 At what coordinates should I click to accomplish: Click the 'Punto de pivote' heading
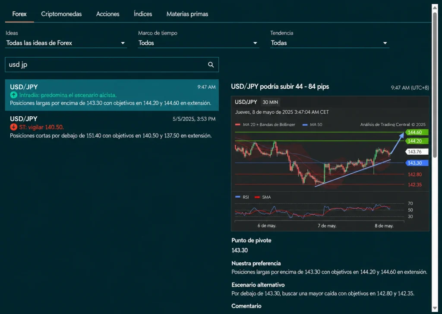(251, 240)
